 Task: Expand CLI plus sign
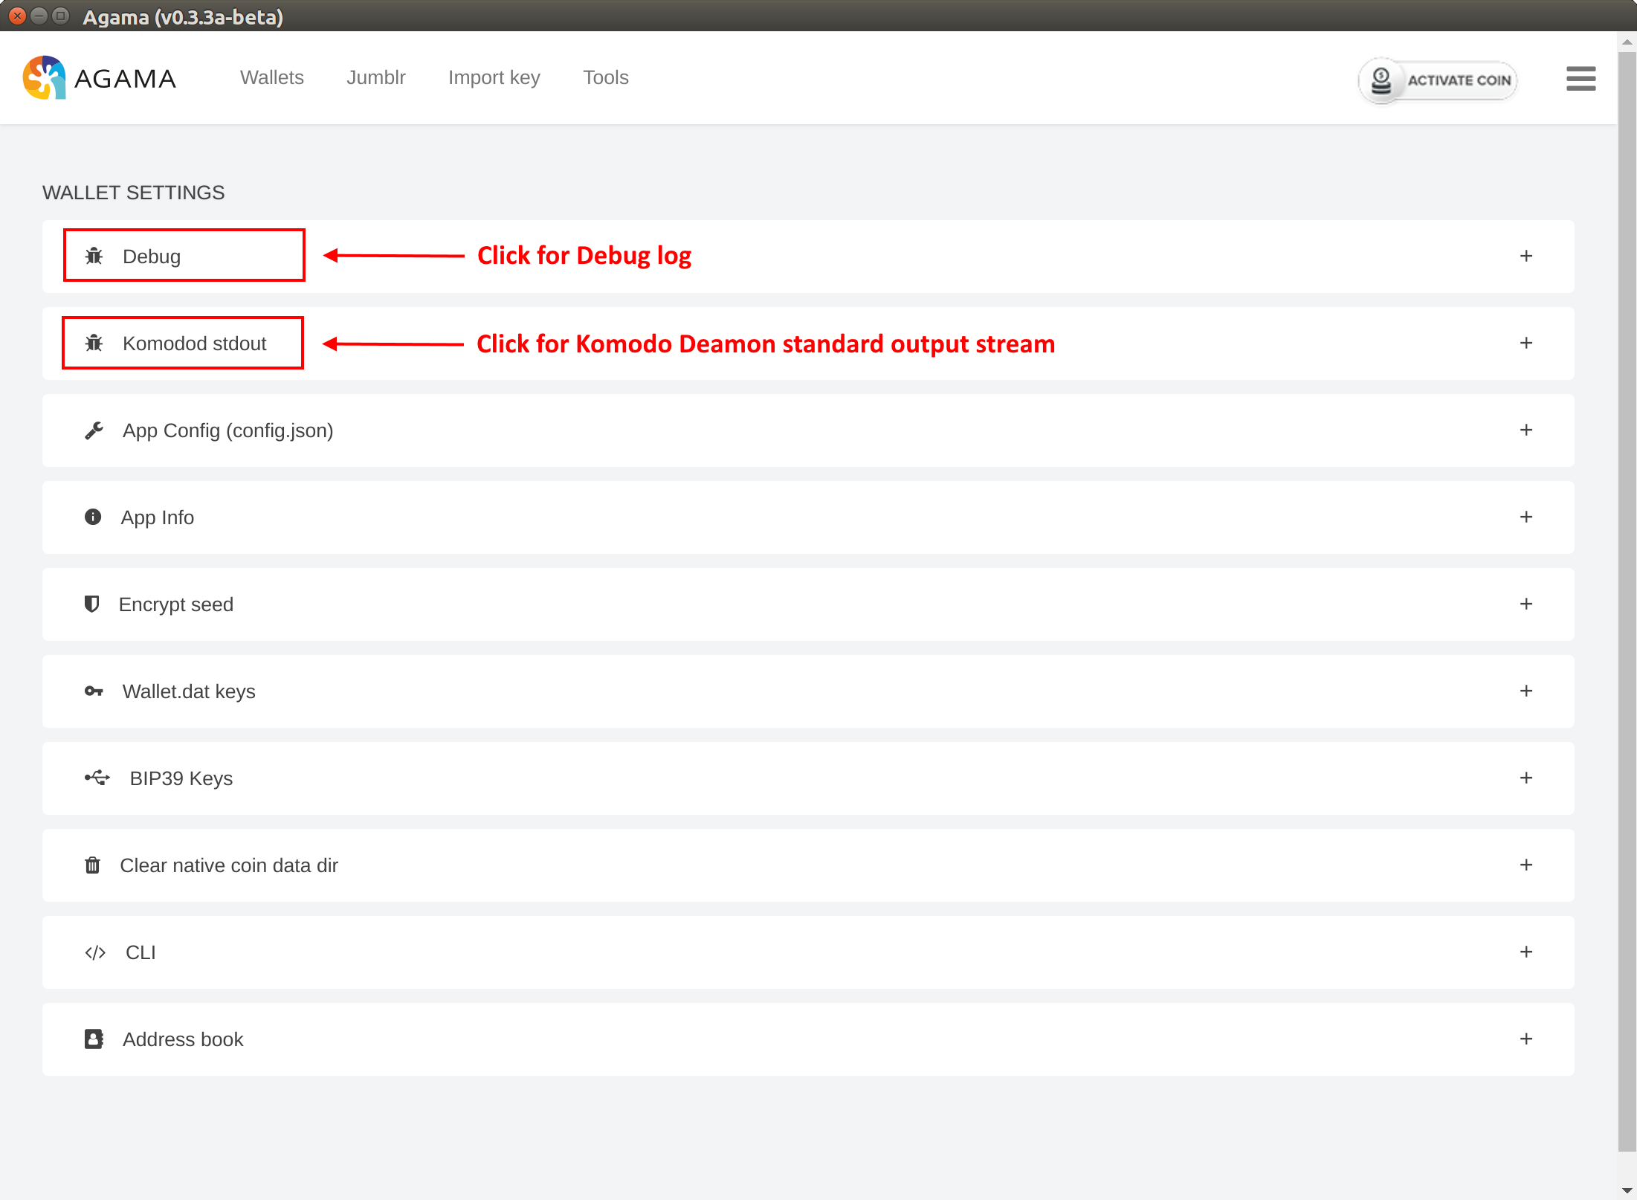tap(1526, 952)
